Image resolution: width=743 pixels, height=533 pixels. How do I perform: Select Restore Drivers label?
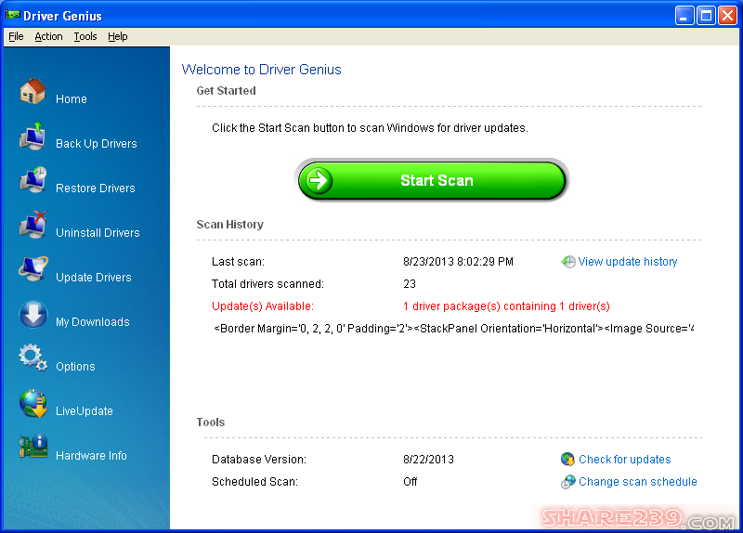tap(96, 188)
